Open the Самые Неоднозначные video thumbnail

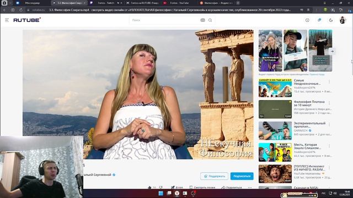pyautogui.click(x=275, y=88)
